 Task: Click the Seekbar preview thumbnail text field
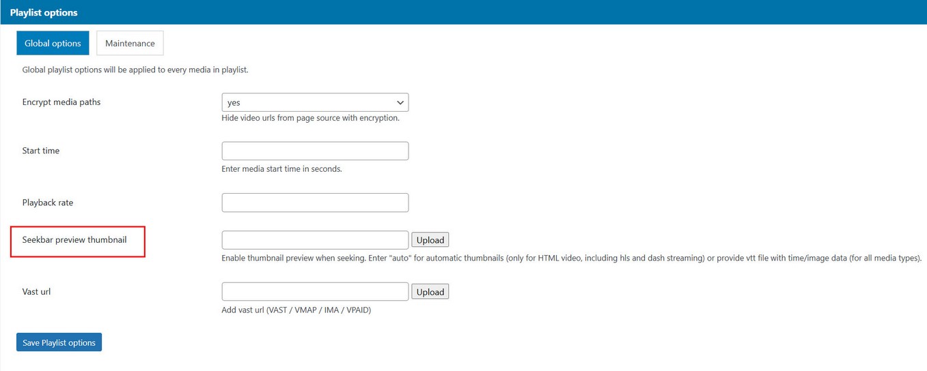point(315,240)
